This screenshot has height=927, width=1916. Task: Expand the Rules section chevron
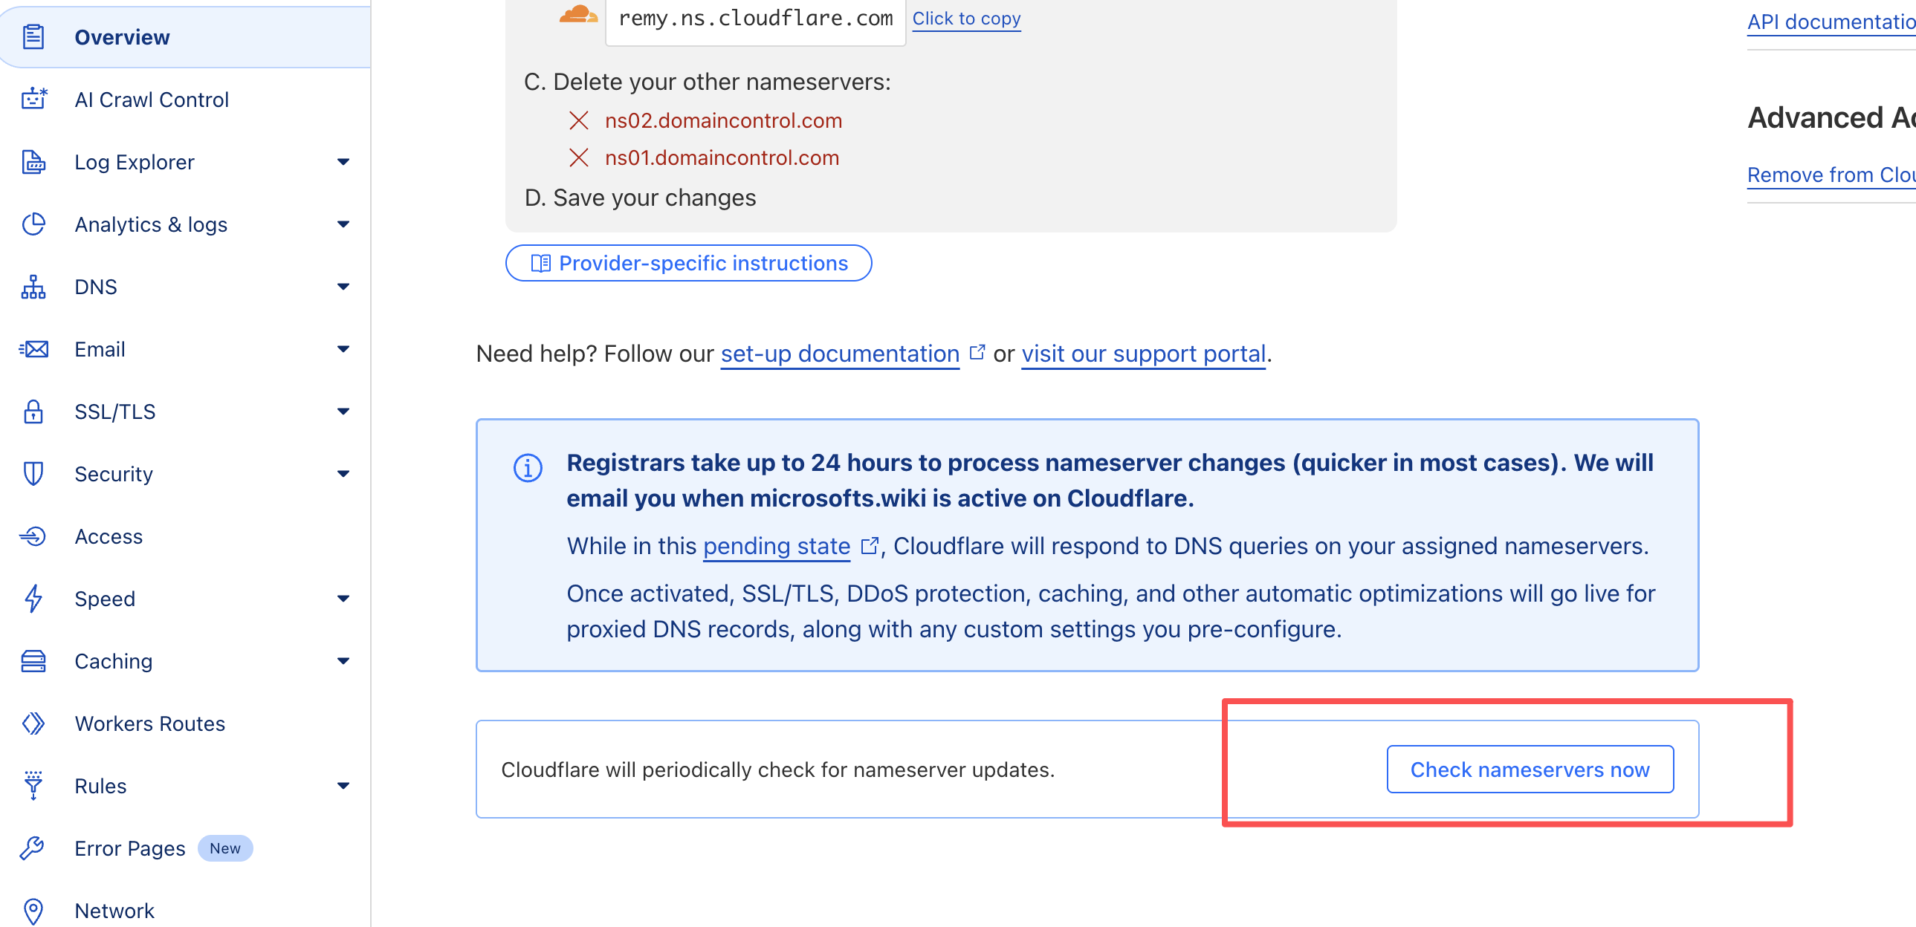click(x=343, y=786)
